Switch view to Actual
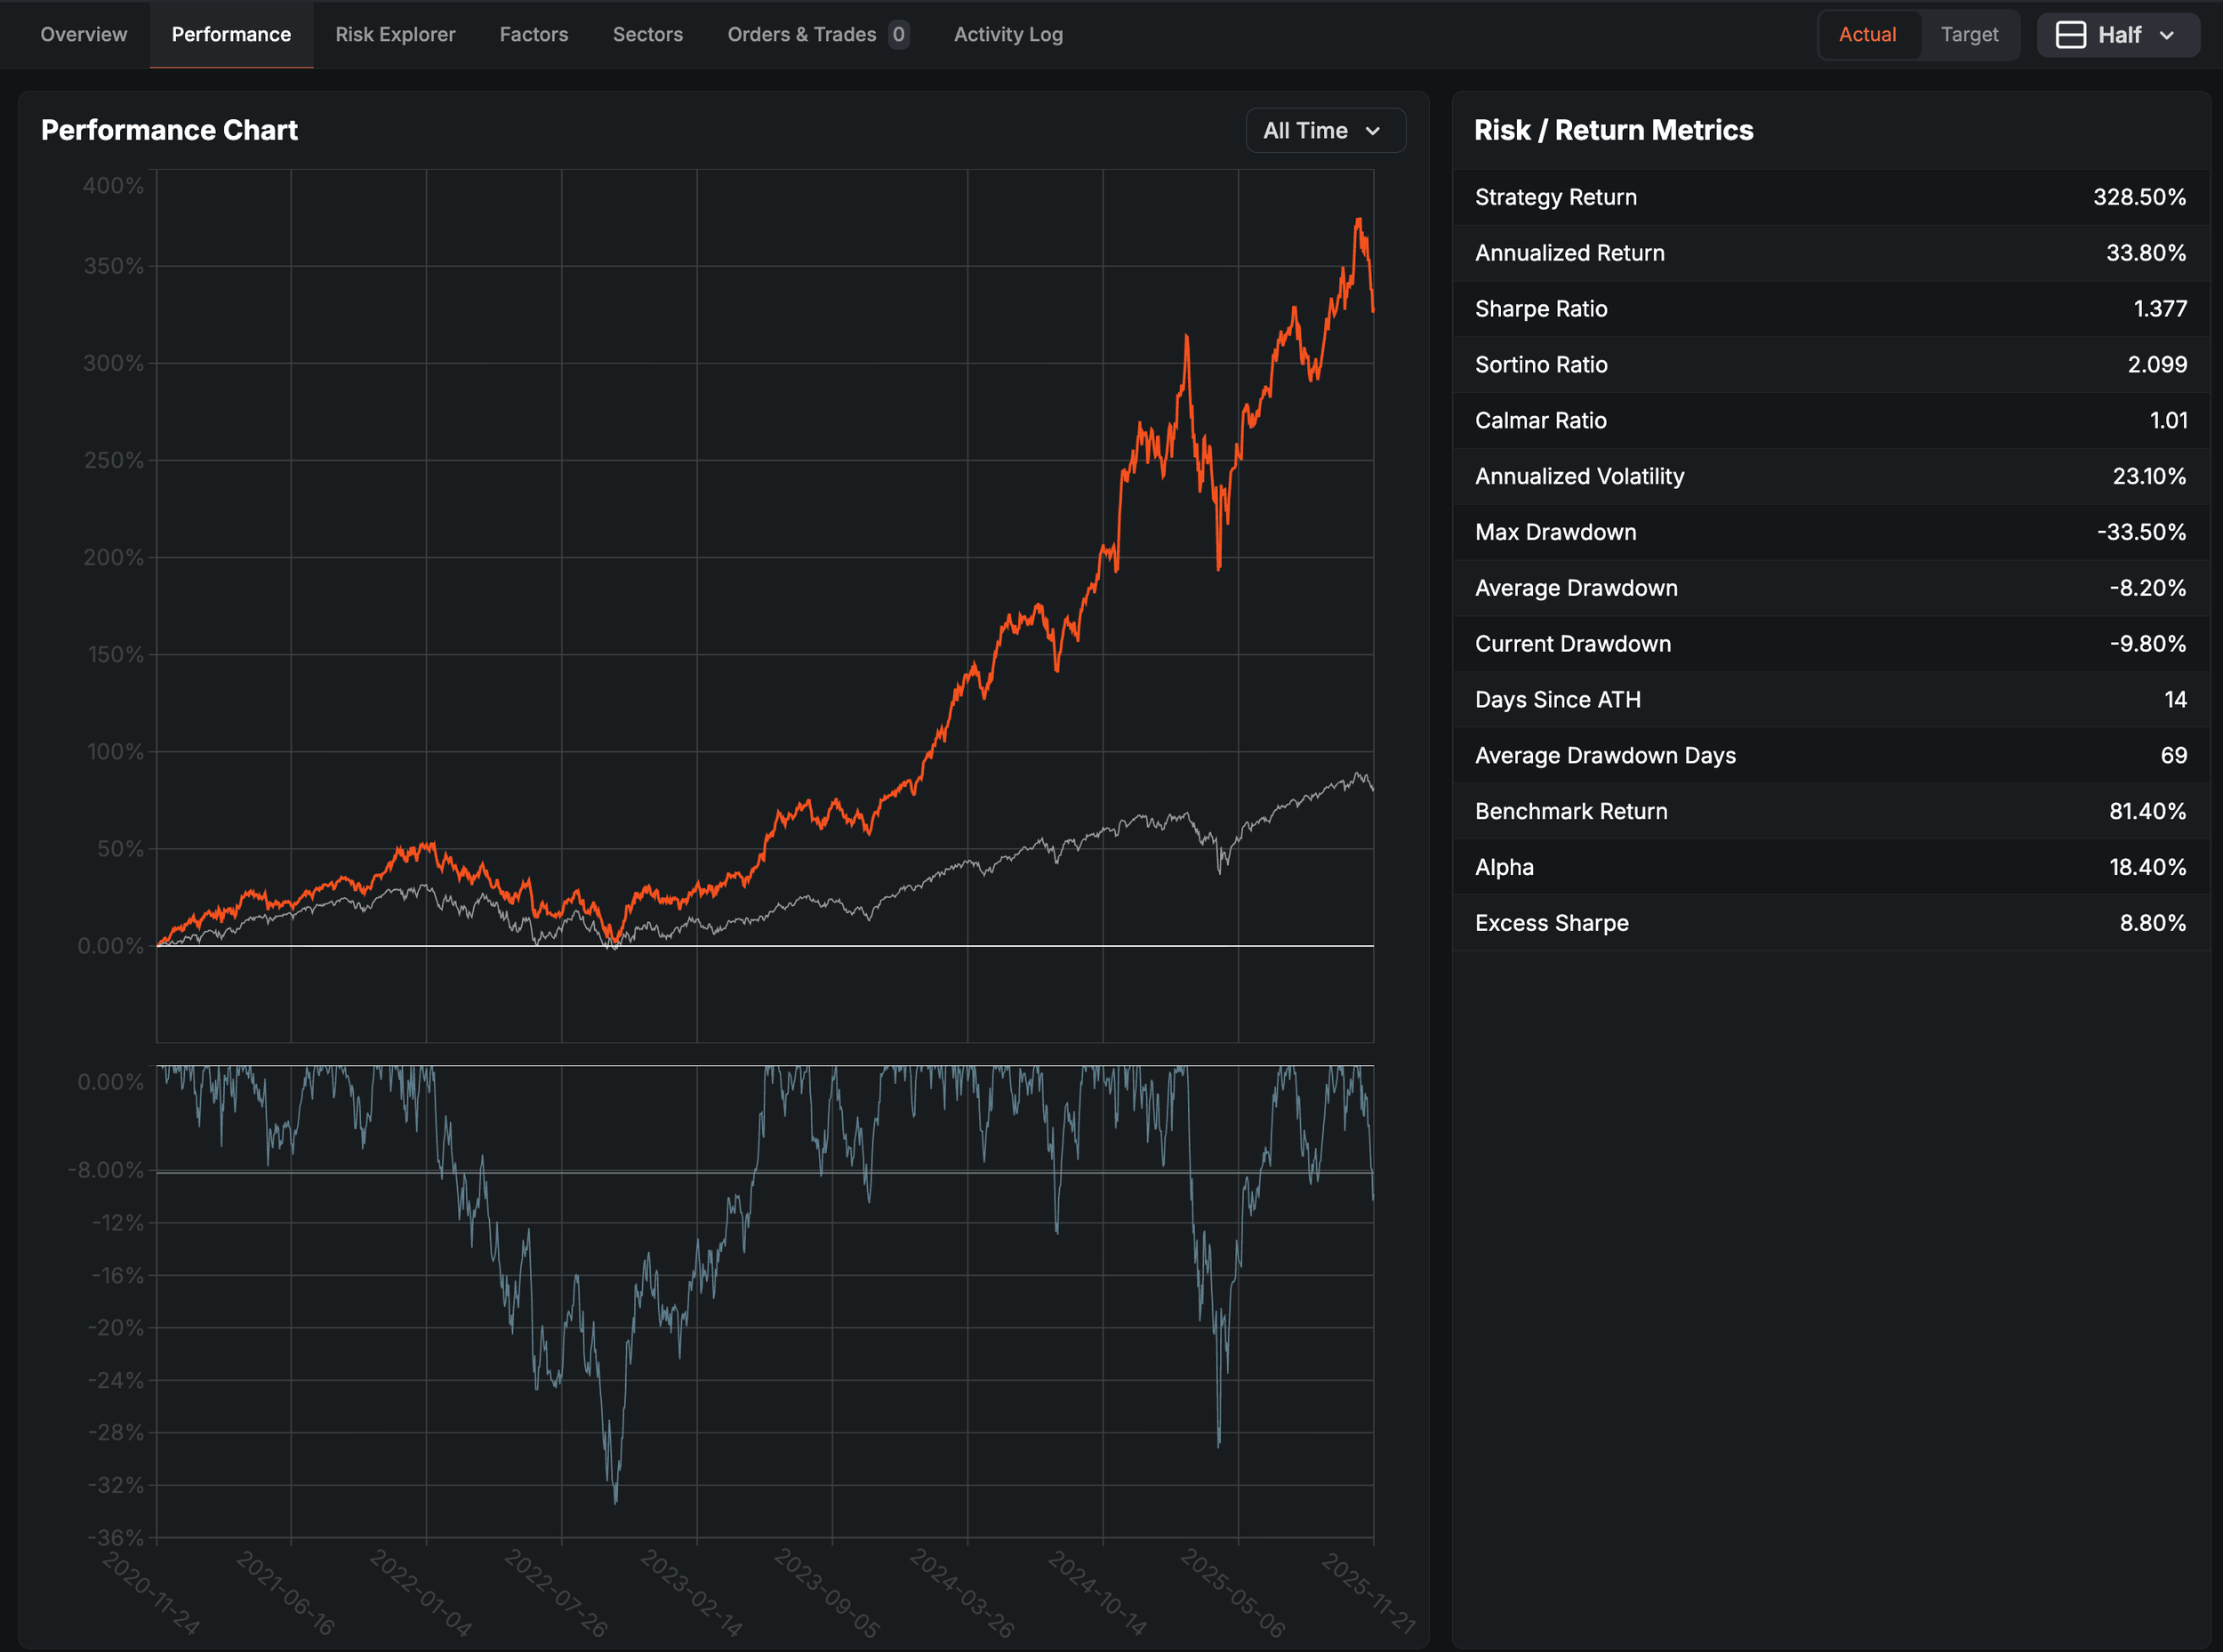 [1866, 35]
